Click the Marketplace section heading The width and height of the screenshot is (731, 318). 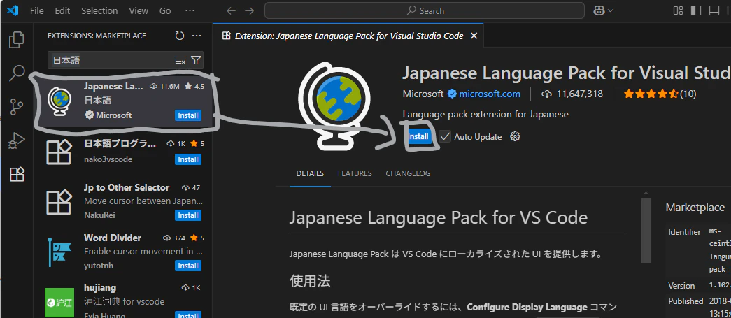point(695,208)
